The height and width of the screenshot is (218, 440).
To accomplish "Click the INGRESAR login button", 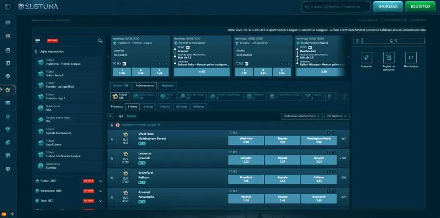I will pyautogui.click(x=388, y=6).
